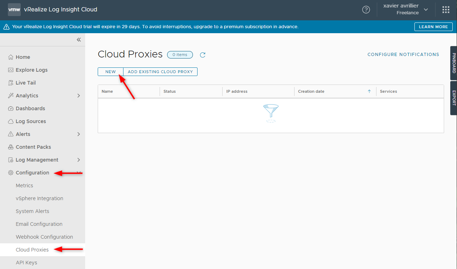Click the Alerts triangle icon in sidebar

pos(11,134)
